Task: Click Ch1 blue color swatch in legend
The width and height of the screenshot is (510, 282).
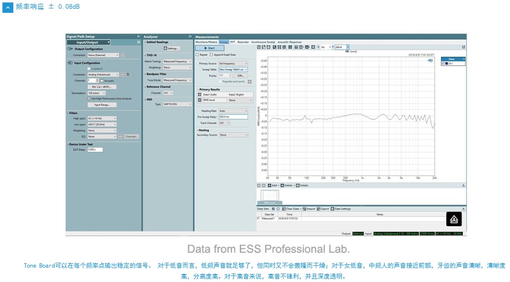Action: [x=446, y=64]
